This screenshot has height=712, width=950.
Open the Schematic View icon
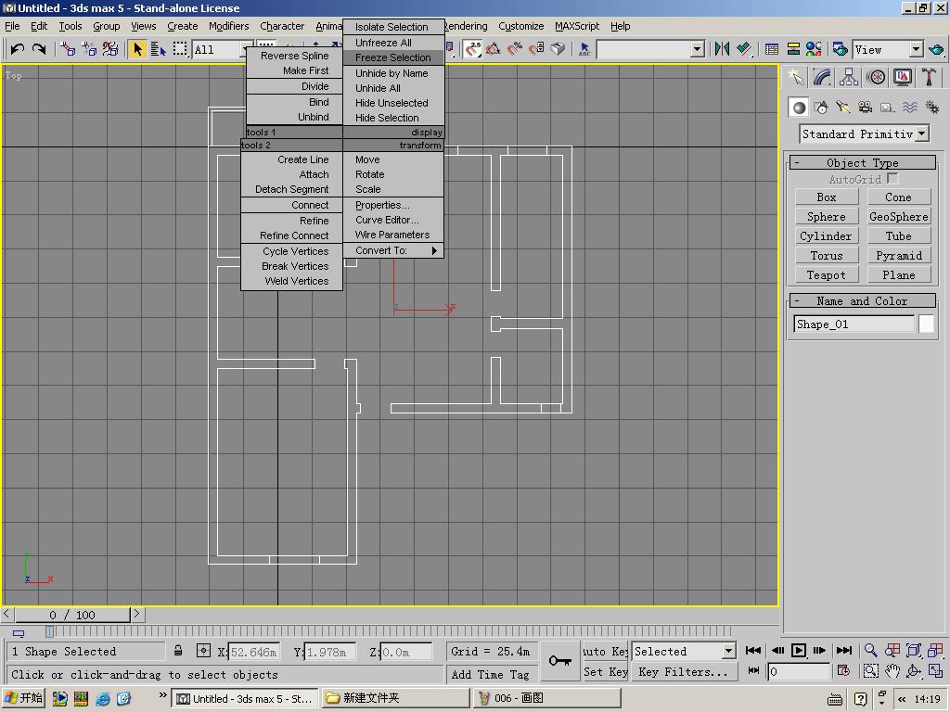click(x=793, y=49)
